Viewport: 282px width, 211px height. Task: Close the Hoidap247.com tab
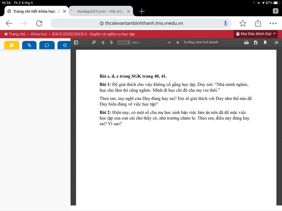129,11
